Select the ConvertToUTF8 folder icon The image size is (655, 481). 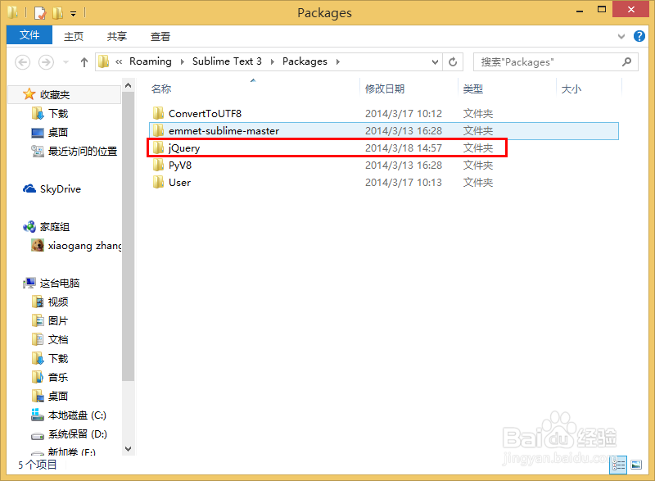(158, 113)
